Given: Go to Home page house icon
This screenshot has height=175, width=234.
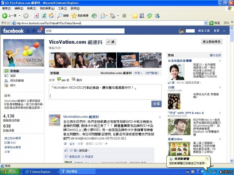Looking at the screenshot, I should click(x=51, y=16).
